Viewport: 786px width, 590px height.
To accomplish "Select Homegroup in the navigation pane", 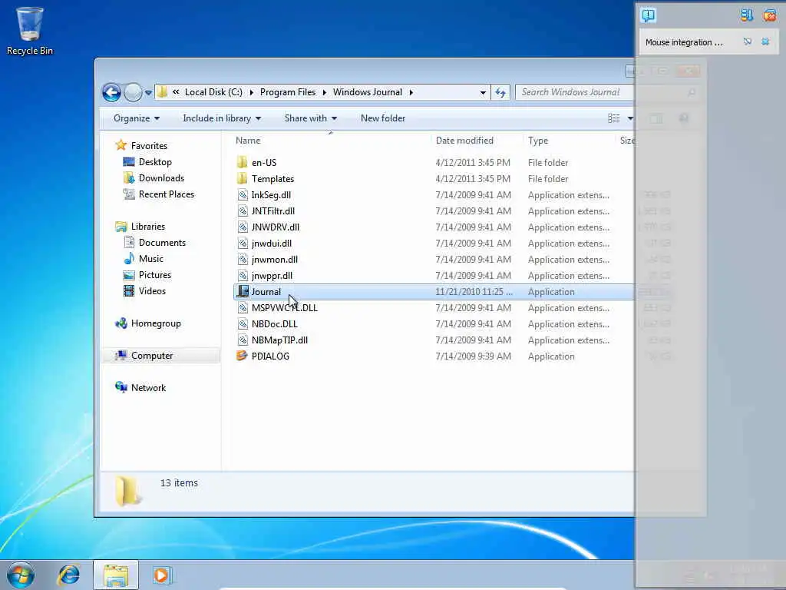I will click(155, 323).
